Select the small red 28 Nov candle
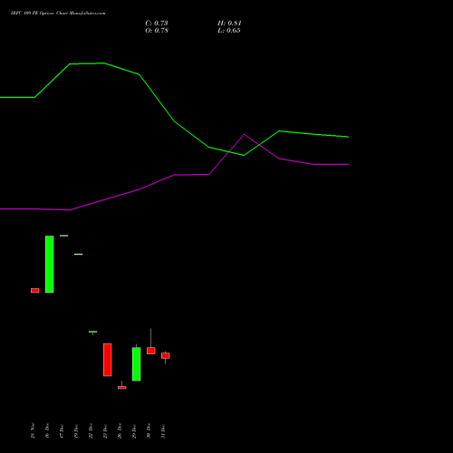The image size is (453, 453). point(35,291)
